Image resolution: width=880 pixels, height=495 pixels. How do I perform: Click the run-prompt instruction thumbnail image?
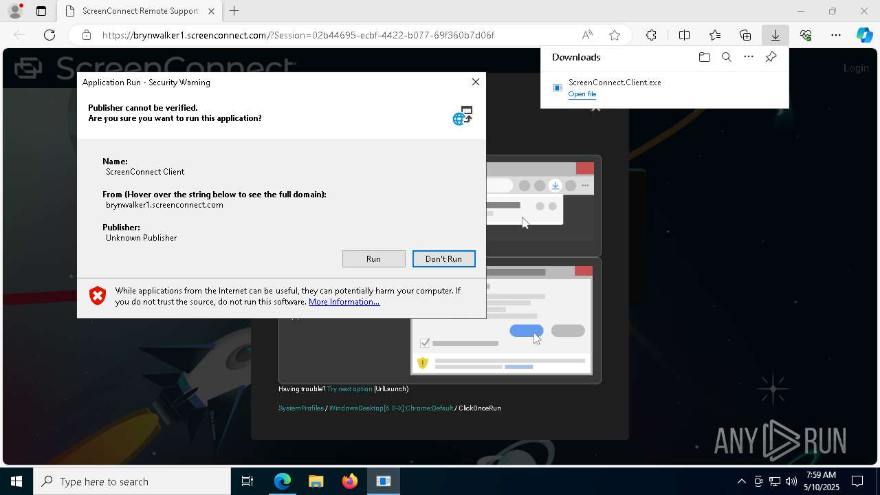click(501, 320)
